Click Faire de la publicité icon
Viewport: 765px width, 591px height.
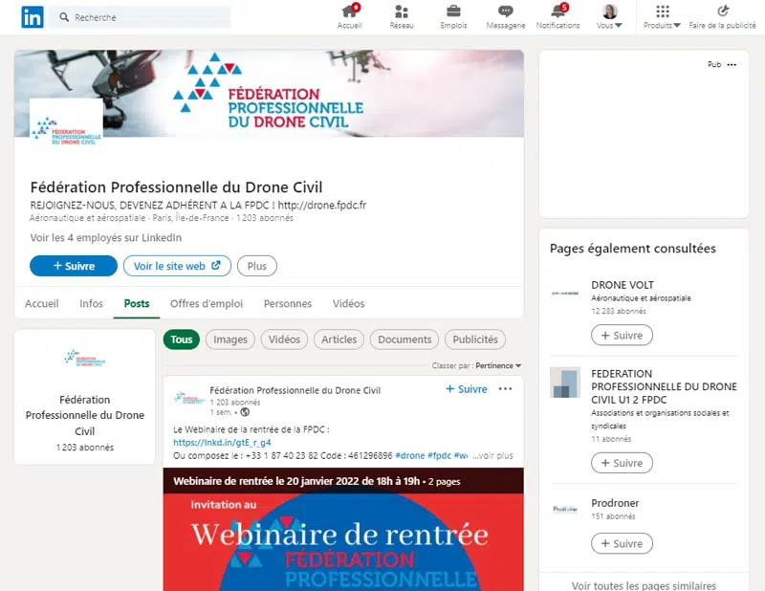click(x=723, y=11)
